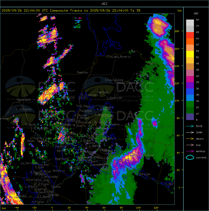209x211 pixels.
Task: Click the 140 tick on vertical axis
Action: tap(177, 66)
